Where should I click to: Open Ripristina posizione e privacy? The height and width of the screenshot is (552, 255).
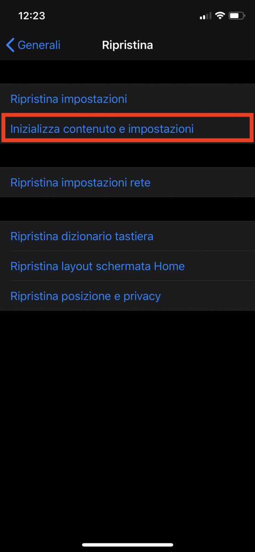click(127, 296)
